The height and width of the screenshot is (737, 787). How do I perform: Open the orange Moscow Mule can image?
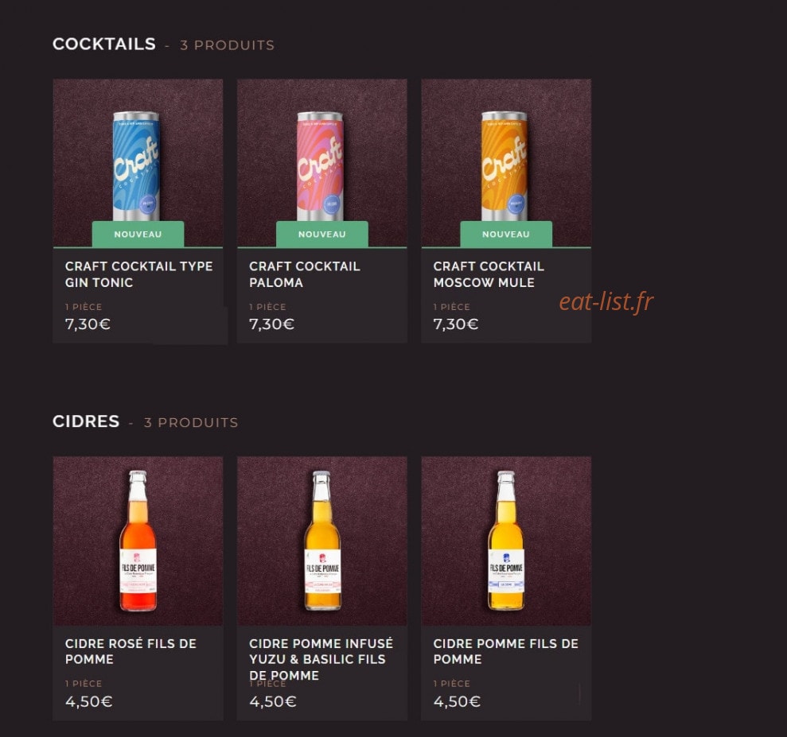click(x=506, y=162)
